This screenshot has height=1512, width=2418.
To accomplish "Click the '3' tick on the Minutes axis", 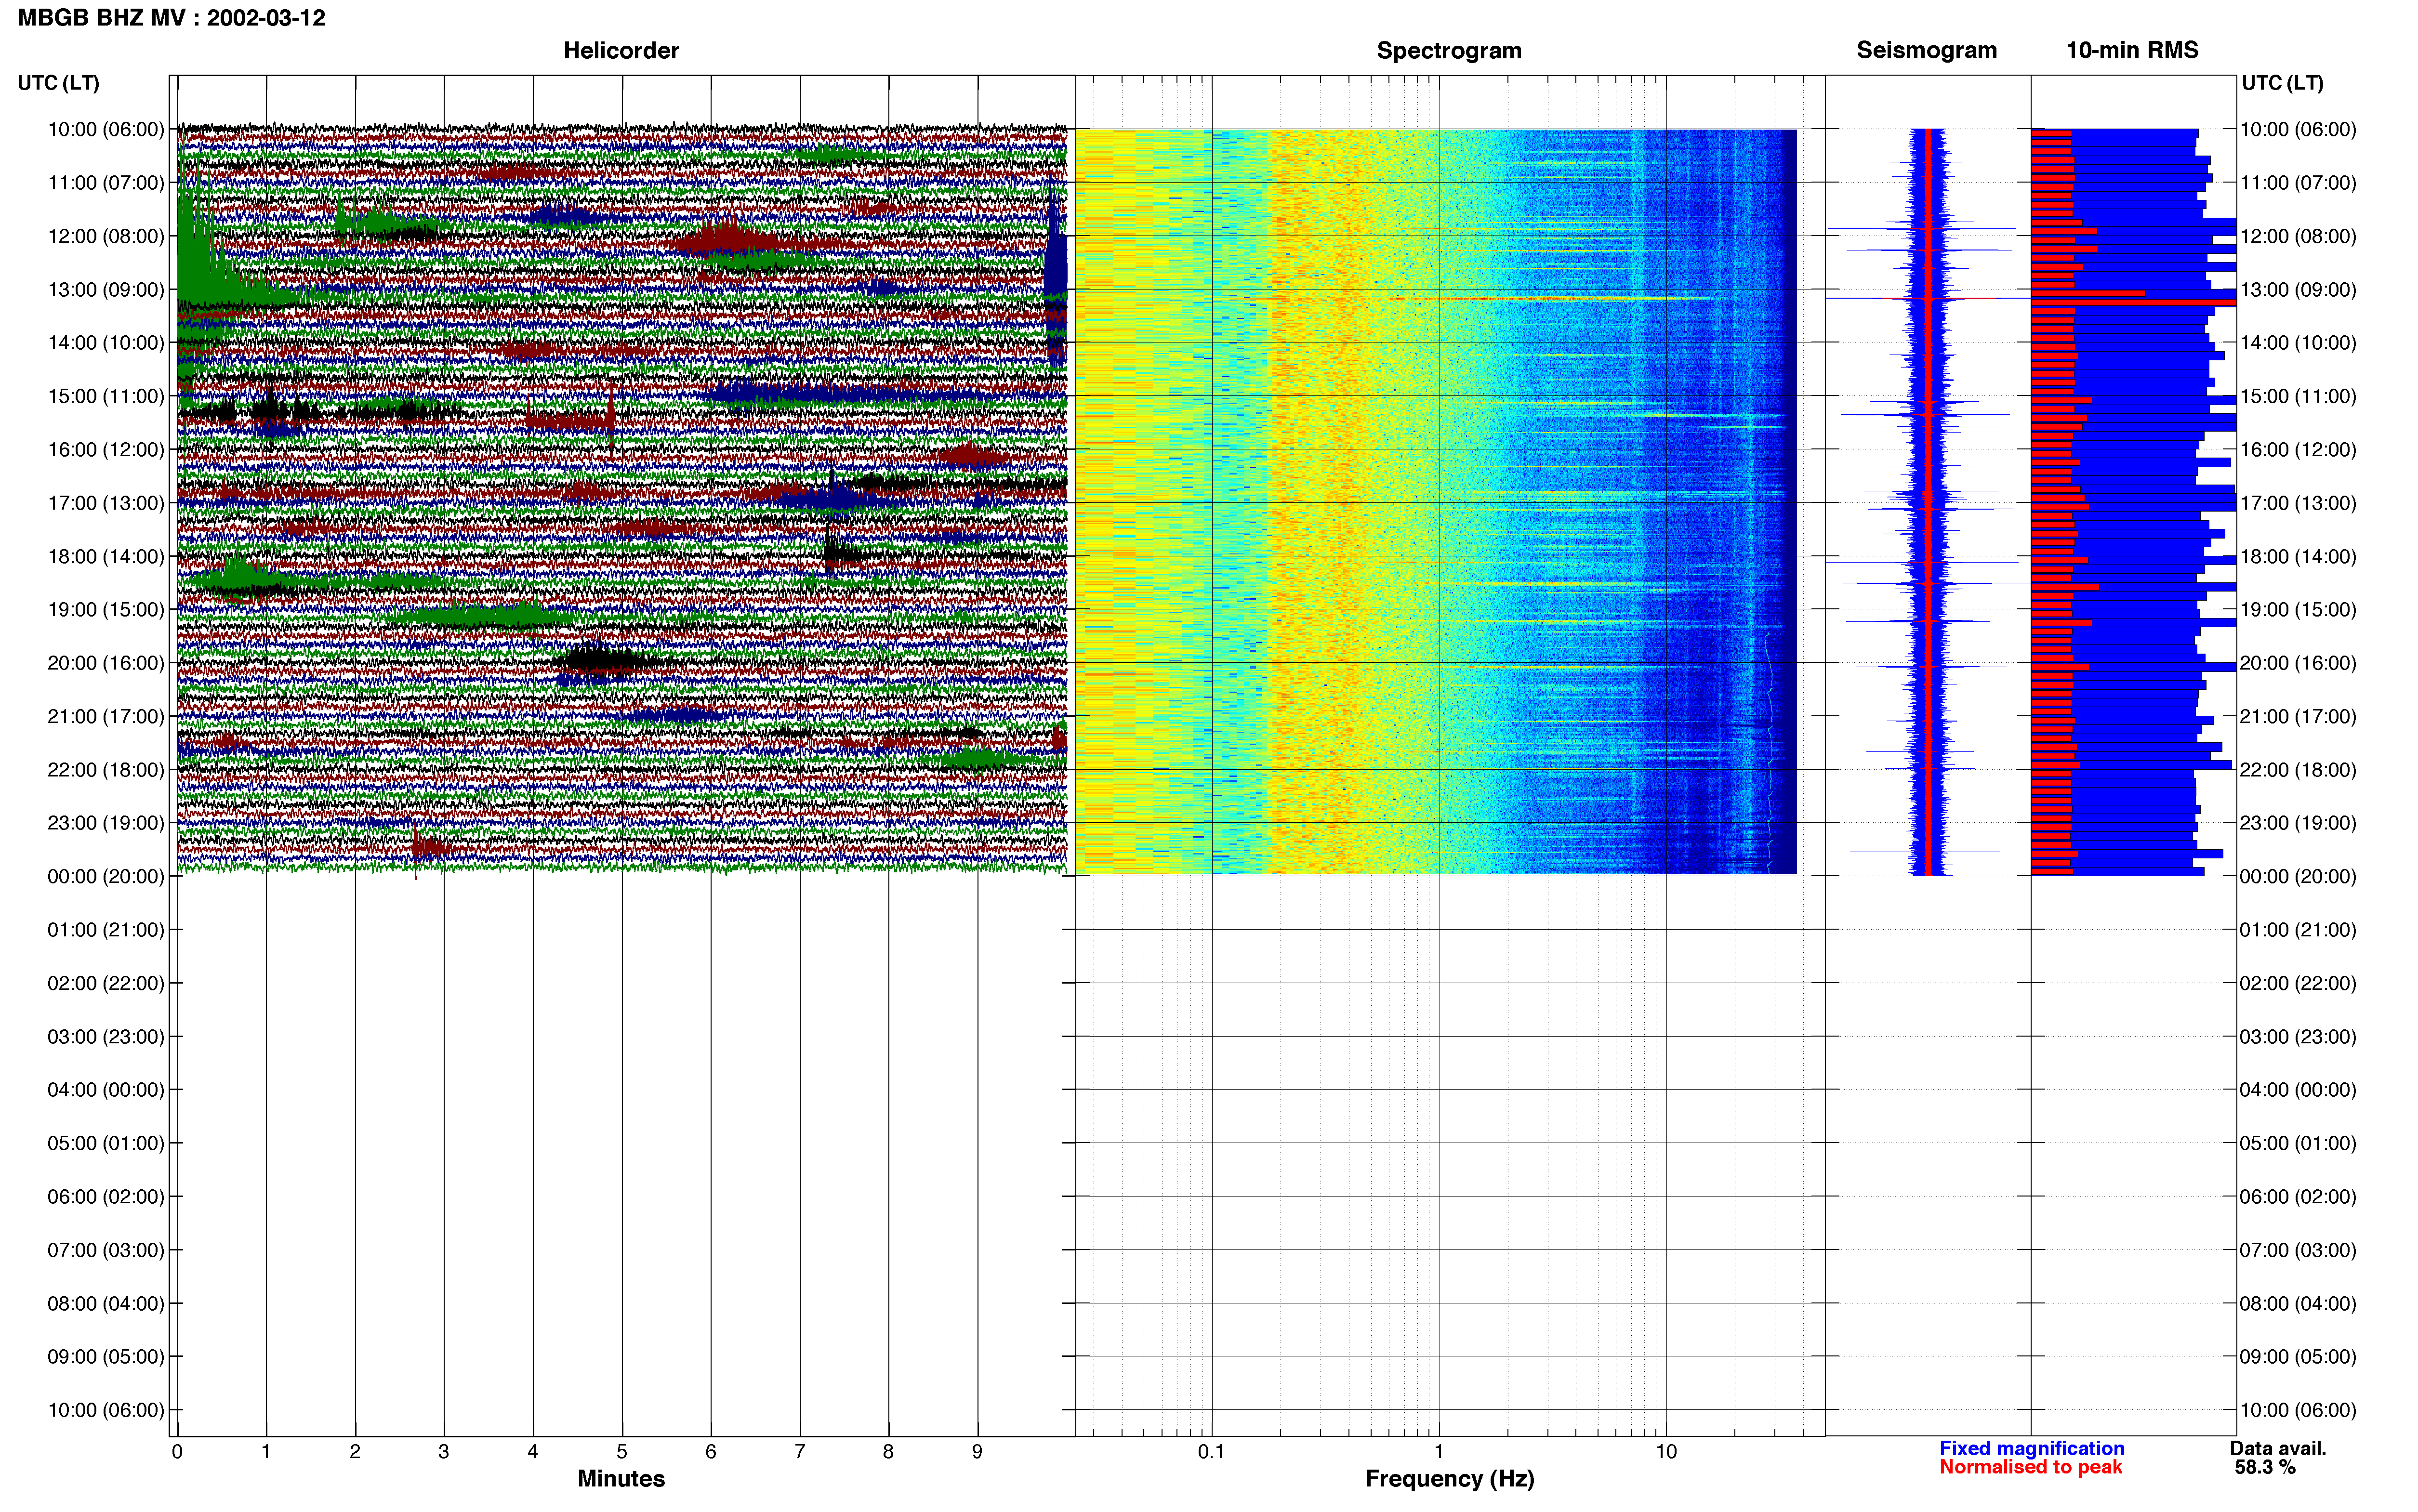I will point(444,1451).
